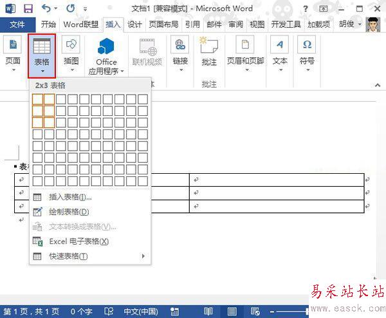Click the first-row right cell of document table
Image resolution: width=386 pixels, height=318 pixels.
click(277, 180)
